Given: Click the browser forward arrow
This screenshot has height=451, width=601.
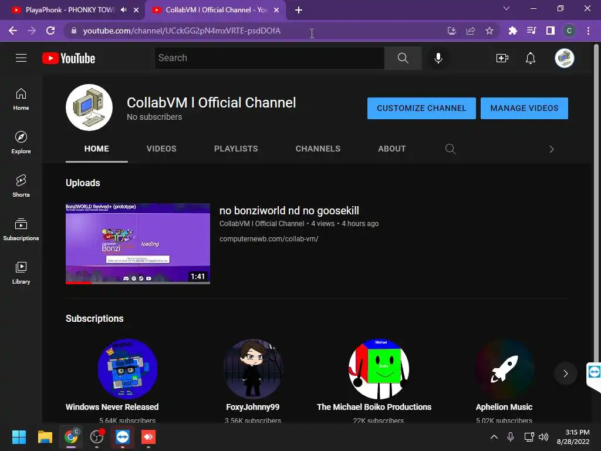Looking at the screenshot, I should [x=32, y=31].
